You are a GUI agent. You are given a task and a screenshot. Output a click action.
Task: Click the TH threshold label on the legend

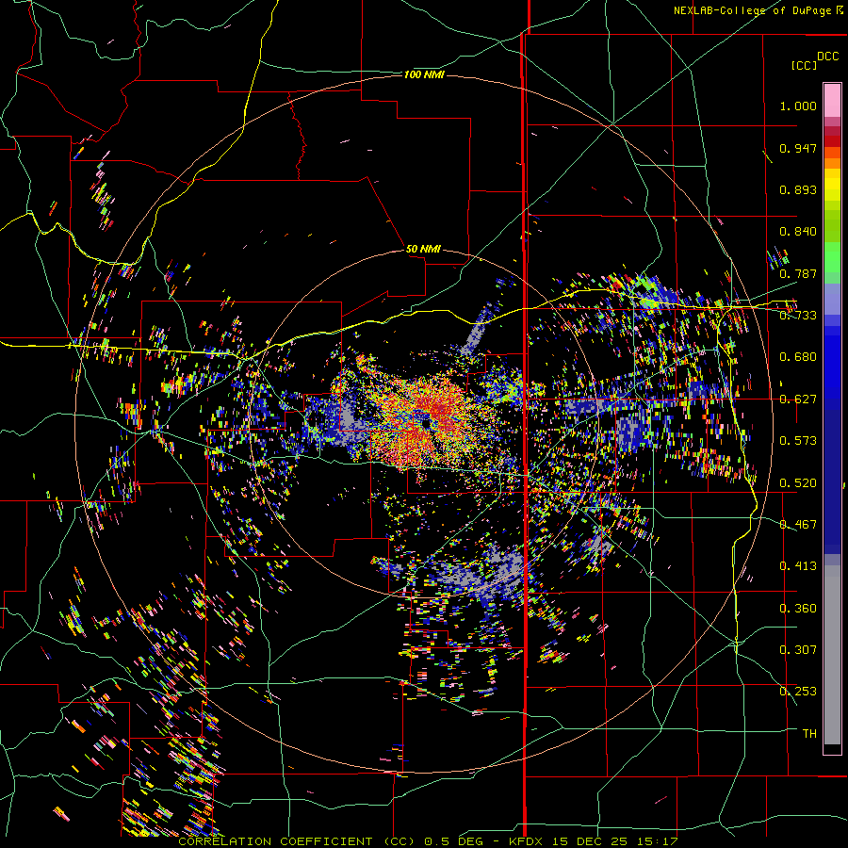(809, 734)
